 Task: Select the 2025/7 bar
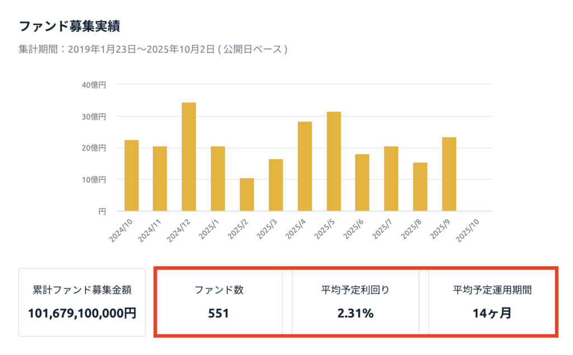[392, 179]
